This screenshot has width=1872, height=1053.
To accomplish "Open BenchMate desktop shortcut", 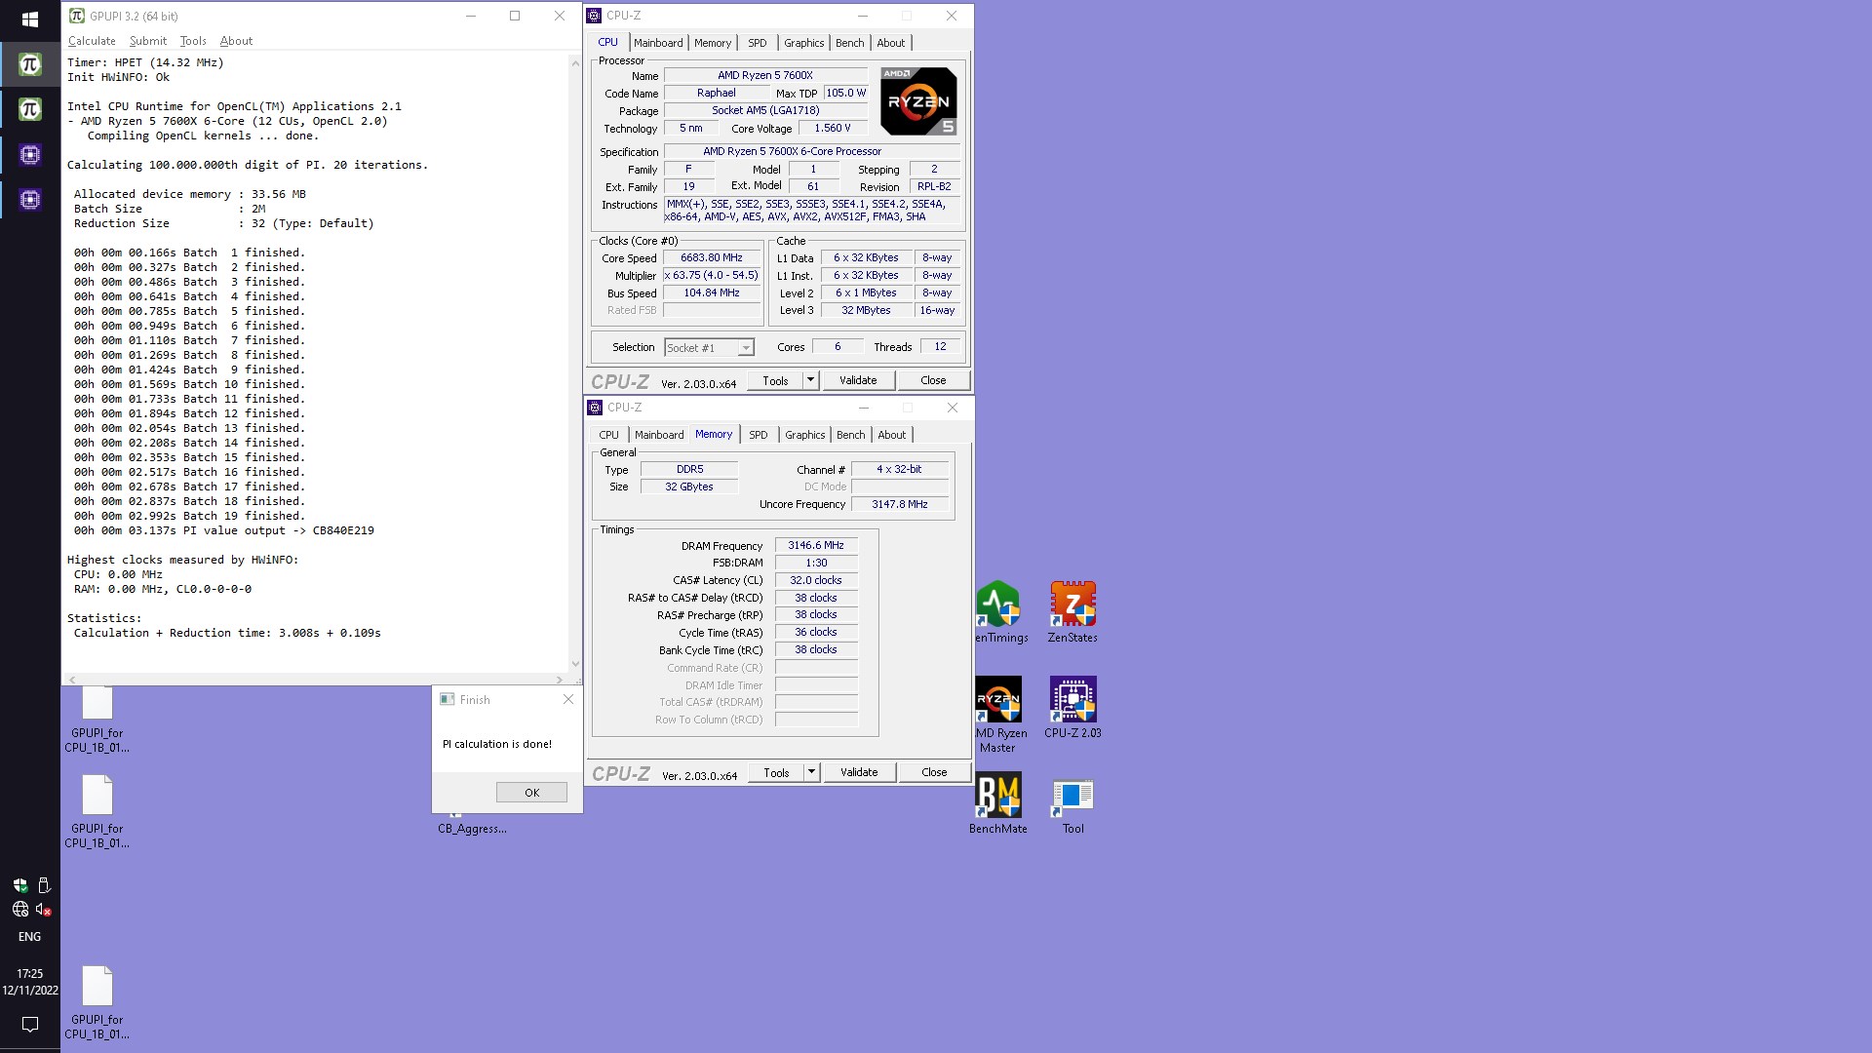I will click(x=997, y=803).
